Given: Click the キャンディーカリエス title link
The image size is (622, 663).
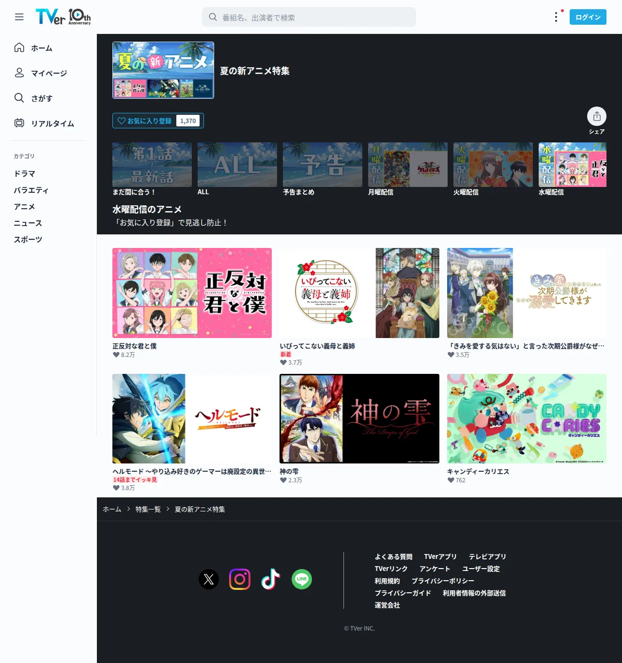Looking at the screenshot, I should click(478, 472).
